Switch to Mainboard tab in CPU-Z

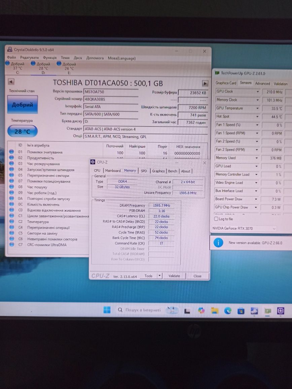113,170
